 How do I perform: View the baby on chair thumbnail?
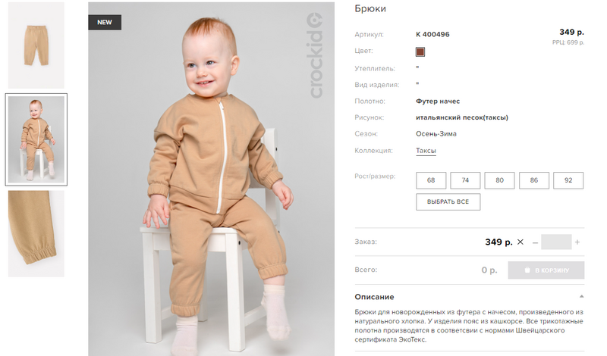[36, 139]
